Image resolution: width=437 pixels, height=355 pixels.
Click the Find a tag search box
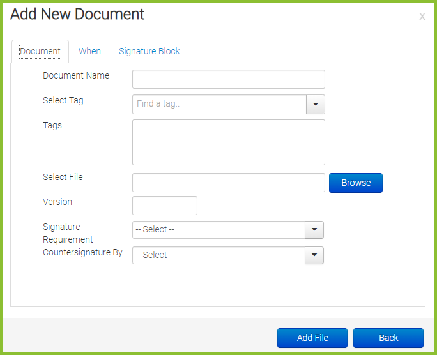point(219,104)
